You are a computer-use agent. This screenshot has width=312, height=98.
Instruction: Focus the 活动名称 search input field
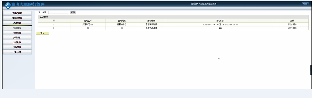[x=59, y=12]
